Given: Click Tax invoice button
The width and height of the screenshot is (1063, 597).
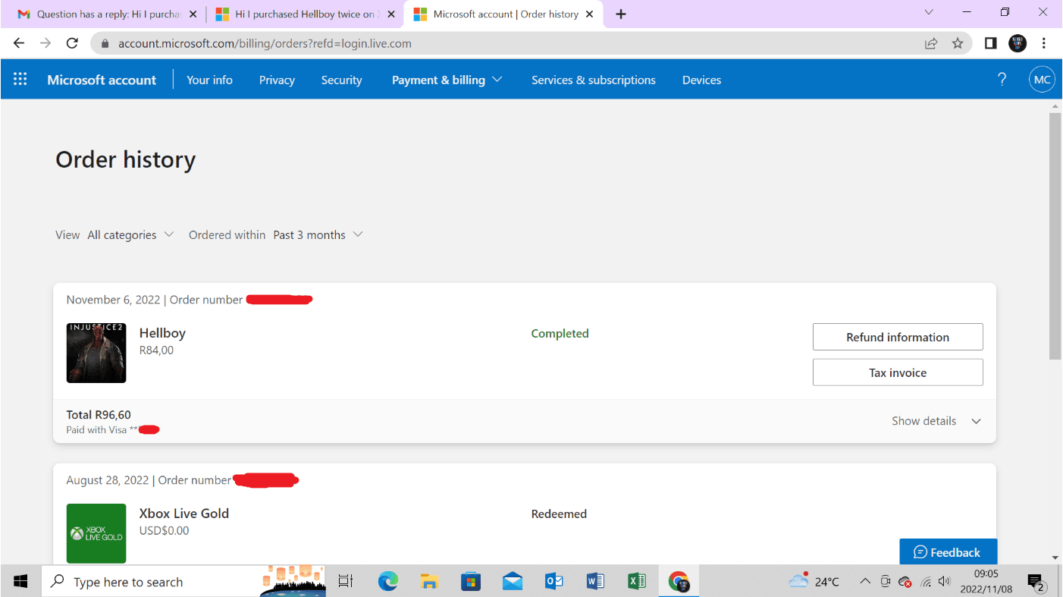Looking at the screenshot, I should 898,372.
